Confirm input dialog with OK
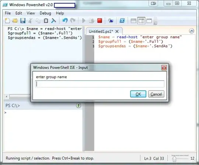 (x=138, y=94)
